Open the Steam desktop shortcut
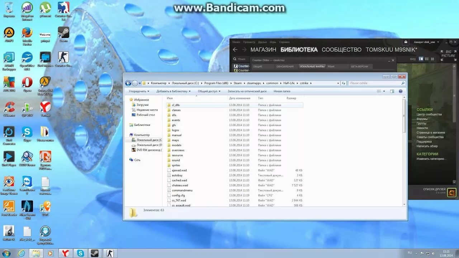Image resolution: width=459 pixels, height=258 pixels. [63, 35]
